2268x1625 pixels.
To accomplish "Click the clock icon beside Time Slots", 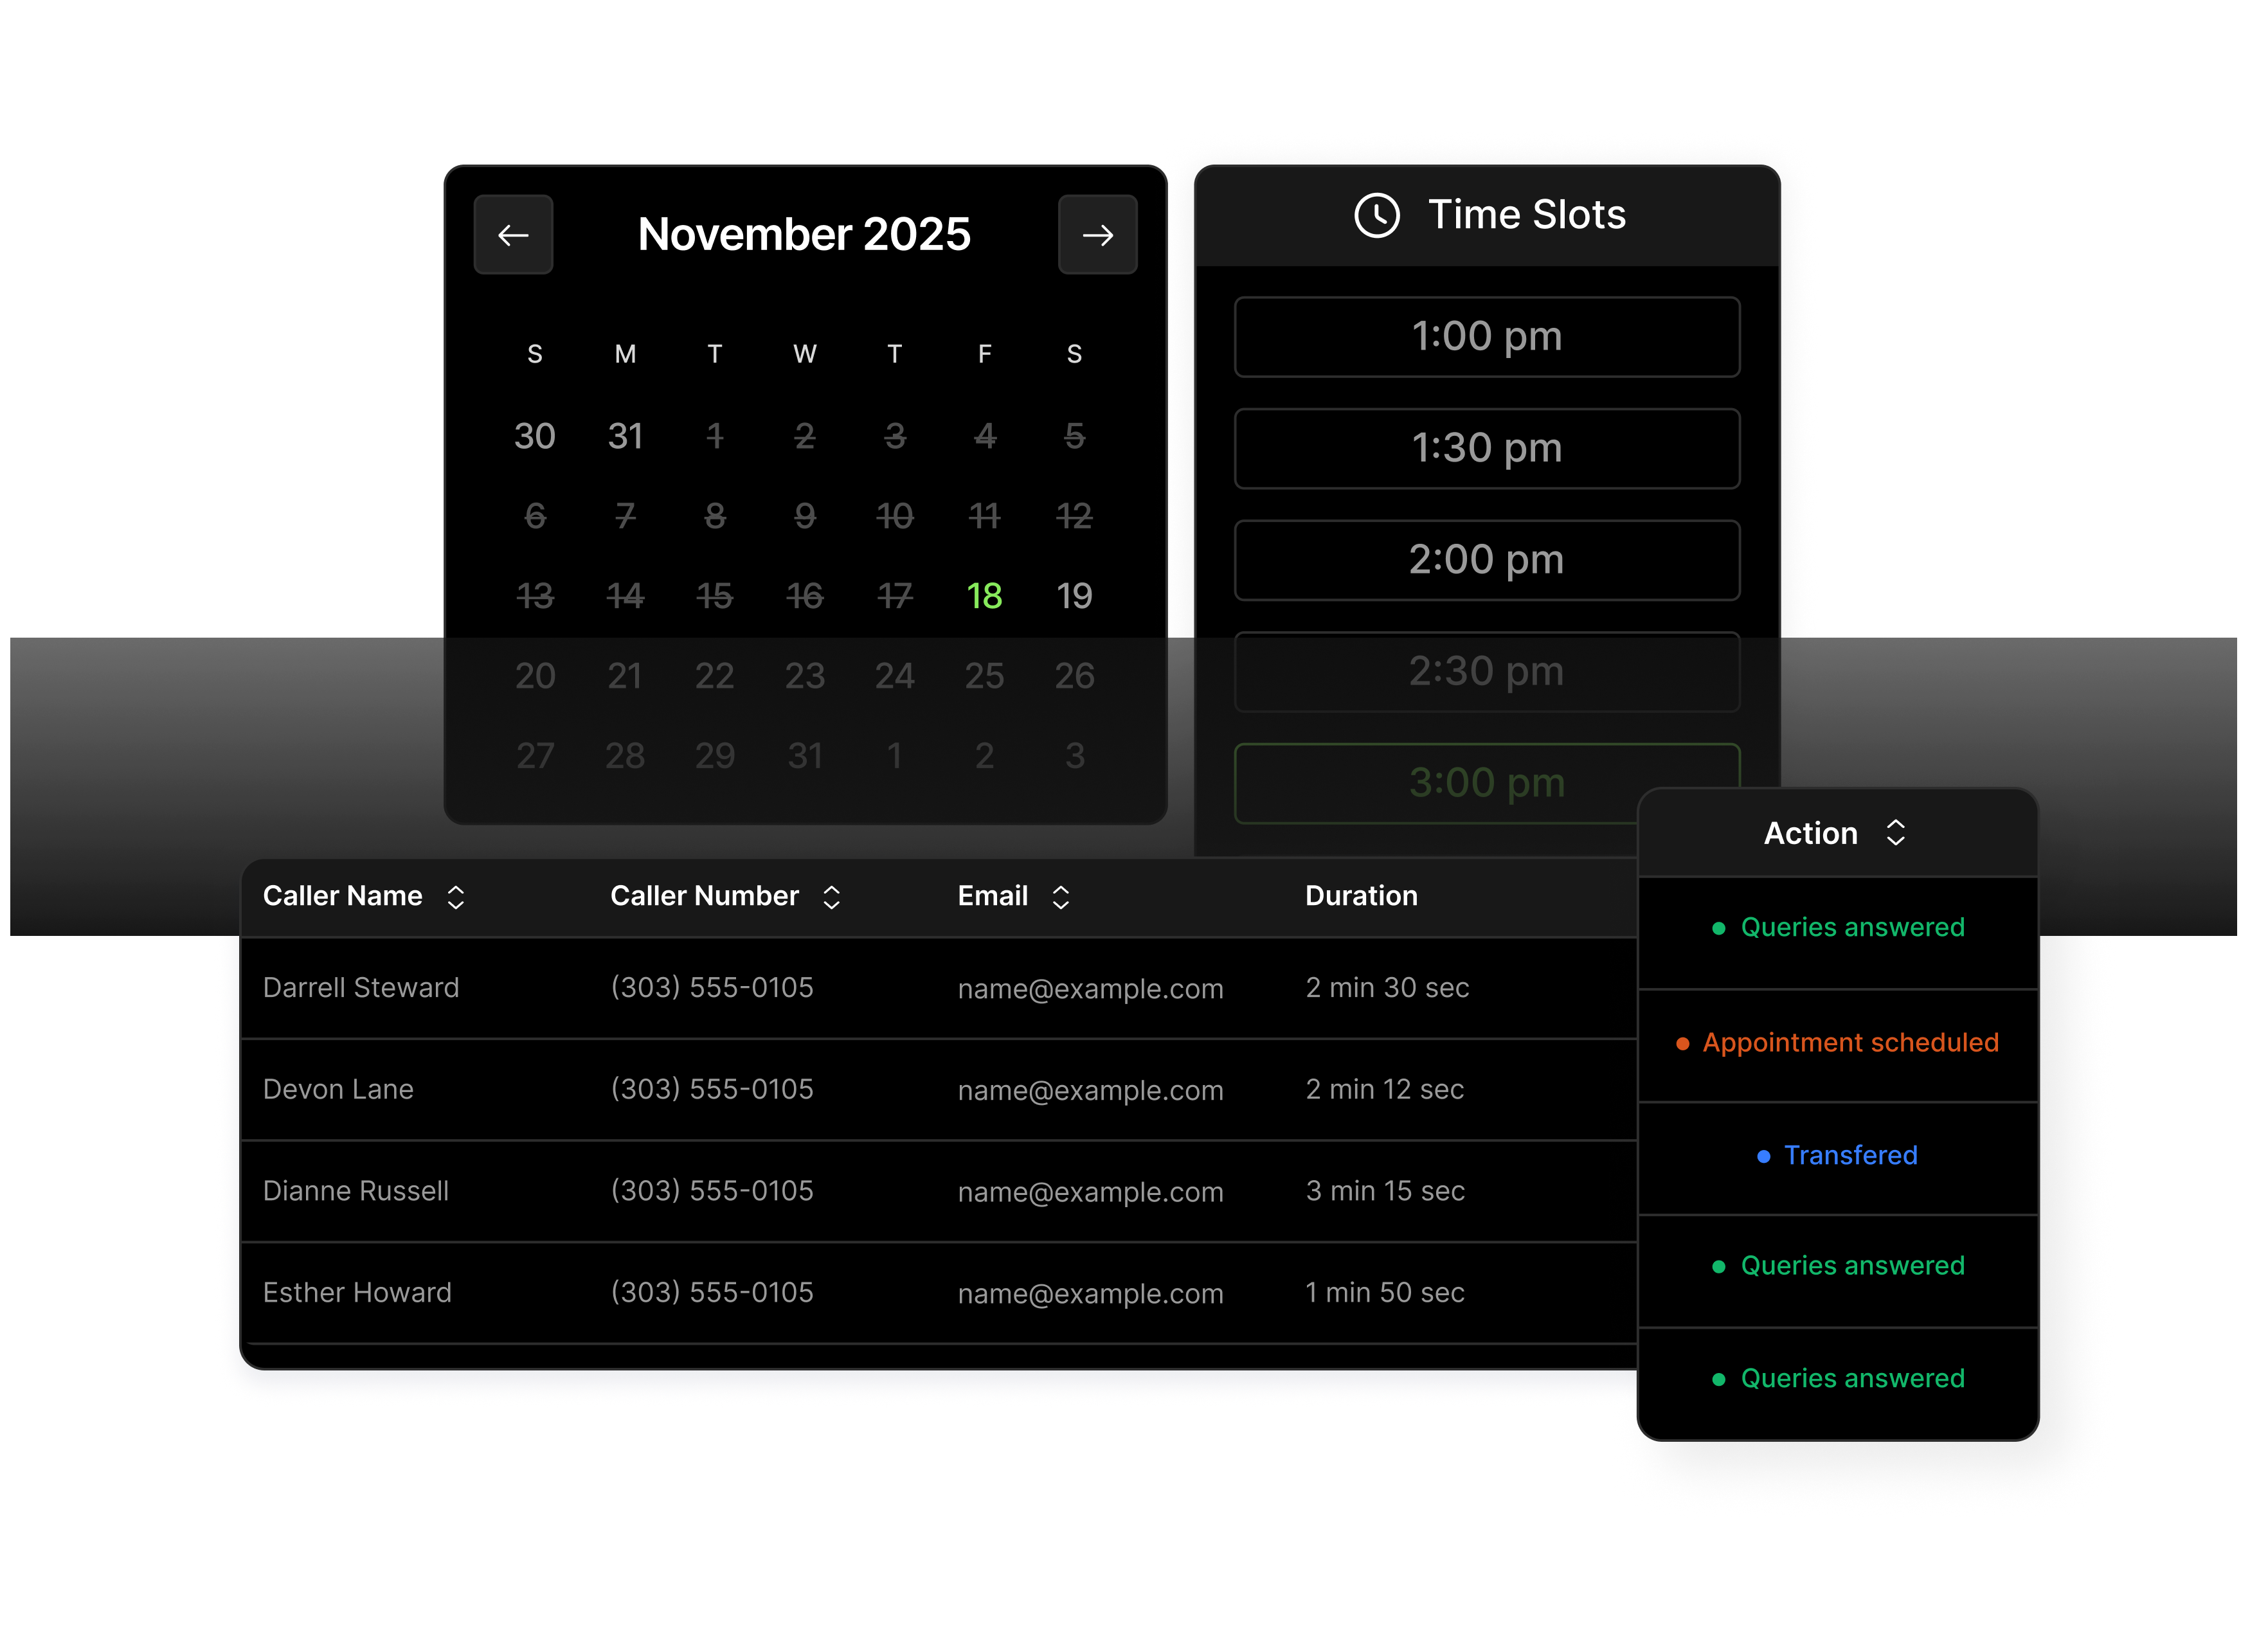I will point(1376,215).
